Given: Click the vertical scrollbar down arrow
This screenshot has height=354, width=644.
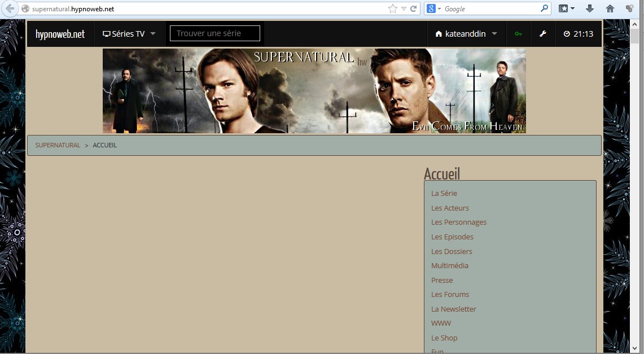Looking at the screenshot, I should pos(634,348).
